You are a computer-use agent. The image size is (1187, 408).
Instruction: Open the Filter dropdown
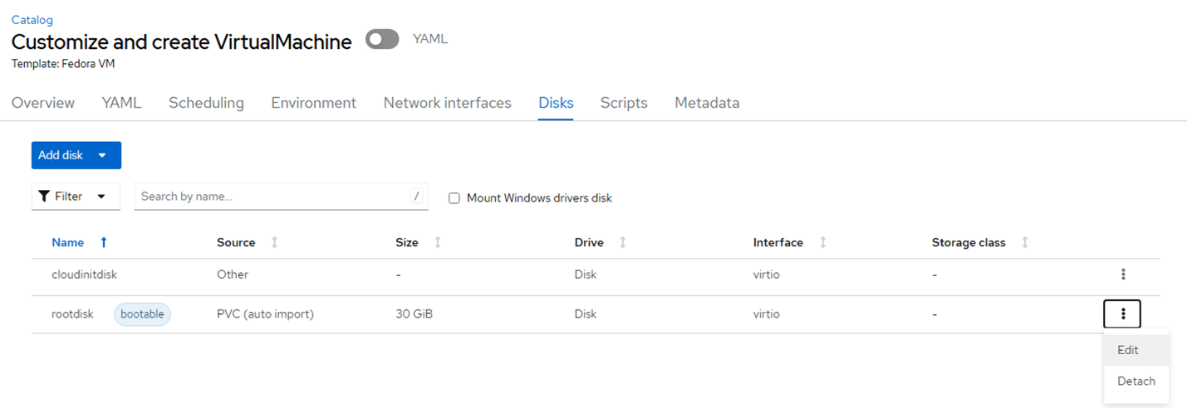(76, 197)
